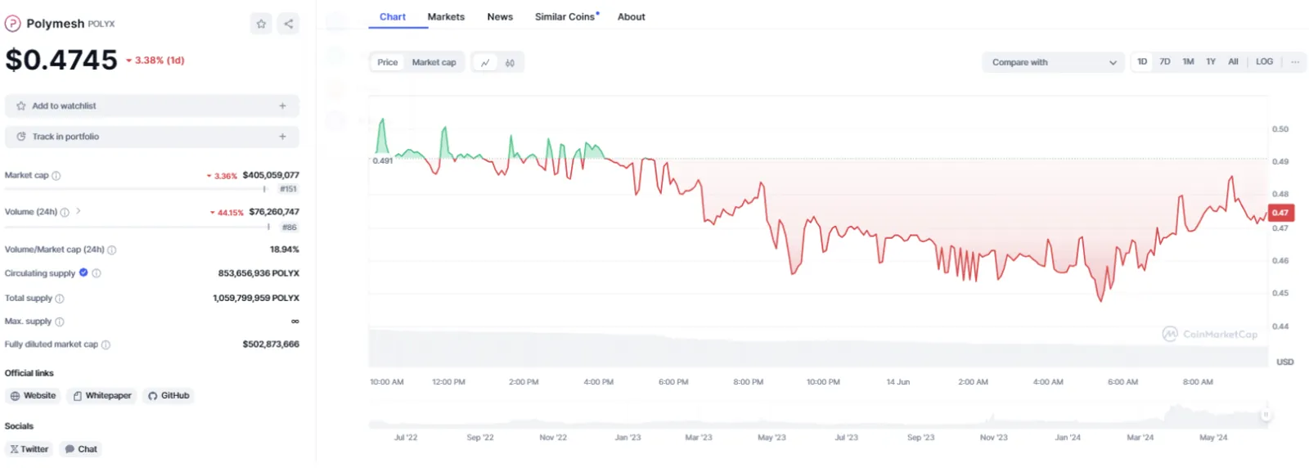Click the timeline range slider handle
This screenshot has width=1309, height=468.
point(1266,415)
